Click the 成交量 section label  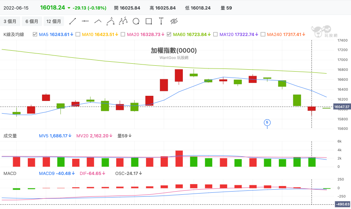coord(10,136)
